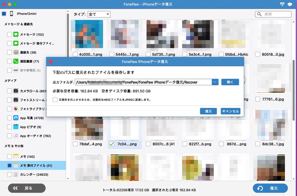Select the App オーディオ (782) row

(33, 136)
